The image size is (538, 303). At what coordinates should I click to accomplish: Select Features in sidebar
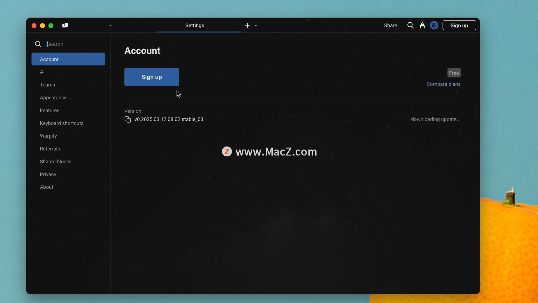coord(68,111)
